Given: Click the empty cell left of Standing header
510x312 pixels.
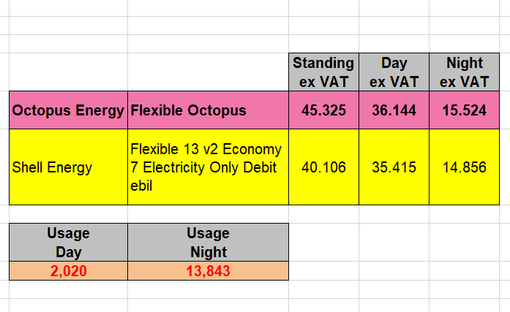Looking at the screenshot, I should coord(208,72).
